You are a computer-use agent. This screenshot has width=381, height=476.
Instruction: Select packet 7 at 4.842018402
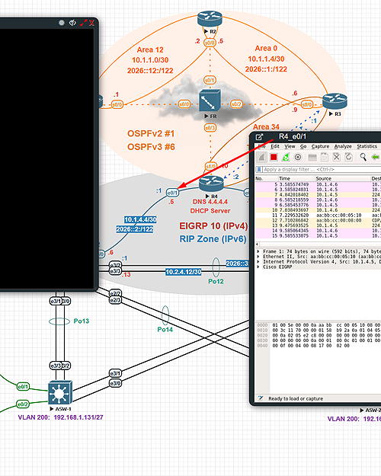tap(318, 195)
